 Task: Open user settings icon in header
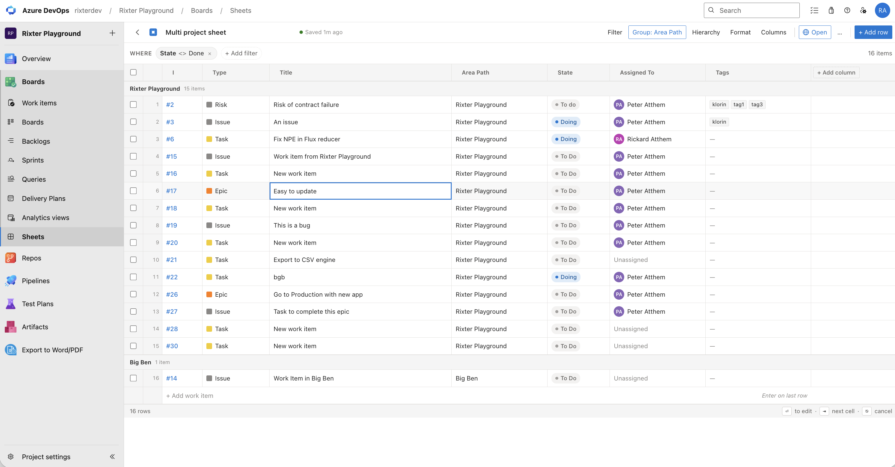[863, 10]
